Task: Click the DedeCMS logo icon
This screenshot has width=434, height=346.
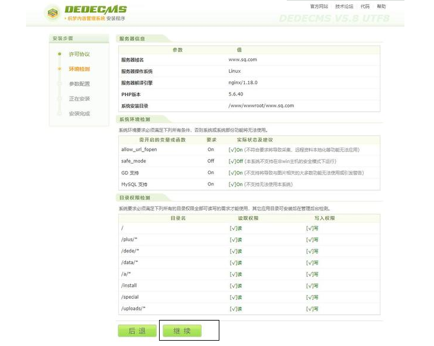Action: [x=53, y=13]
